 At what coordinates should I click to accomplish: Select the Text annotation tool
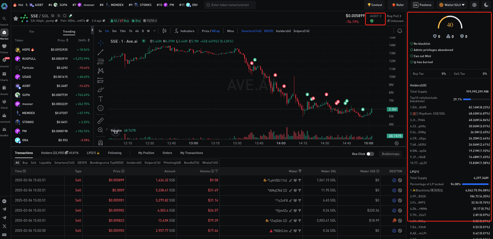(101, 99)
